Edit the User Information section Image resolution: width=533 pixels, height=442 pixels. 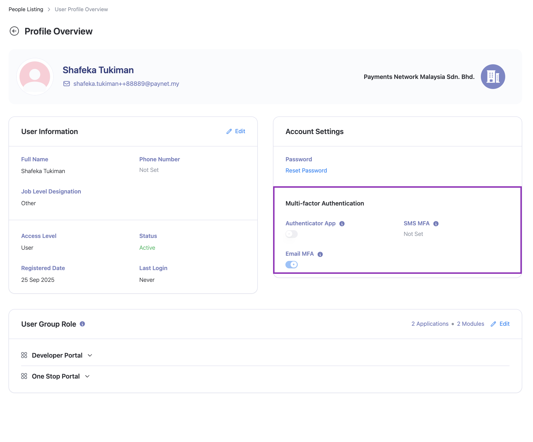[x=236, y=131]
